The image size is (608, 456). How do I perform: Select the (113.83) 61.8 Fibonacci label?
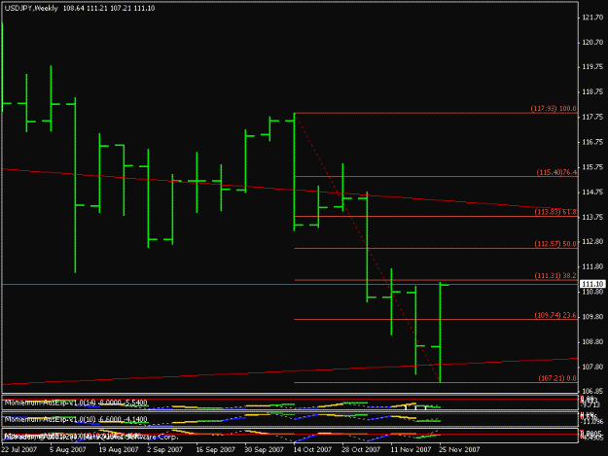555,212
